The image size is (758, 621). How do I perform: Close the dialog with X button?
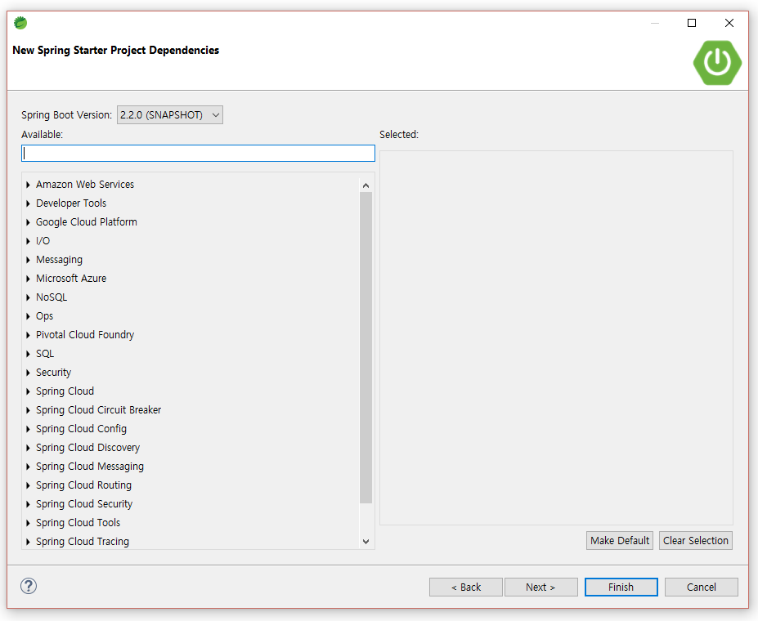click(729, 23)
